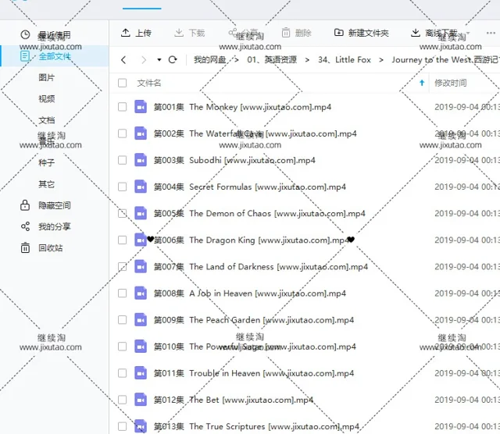Viewport: 500px width, 434px height.
Task: Select file name 第013集 The True Scriptures
Action: tap(257, 426)
